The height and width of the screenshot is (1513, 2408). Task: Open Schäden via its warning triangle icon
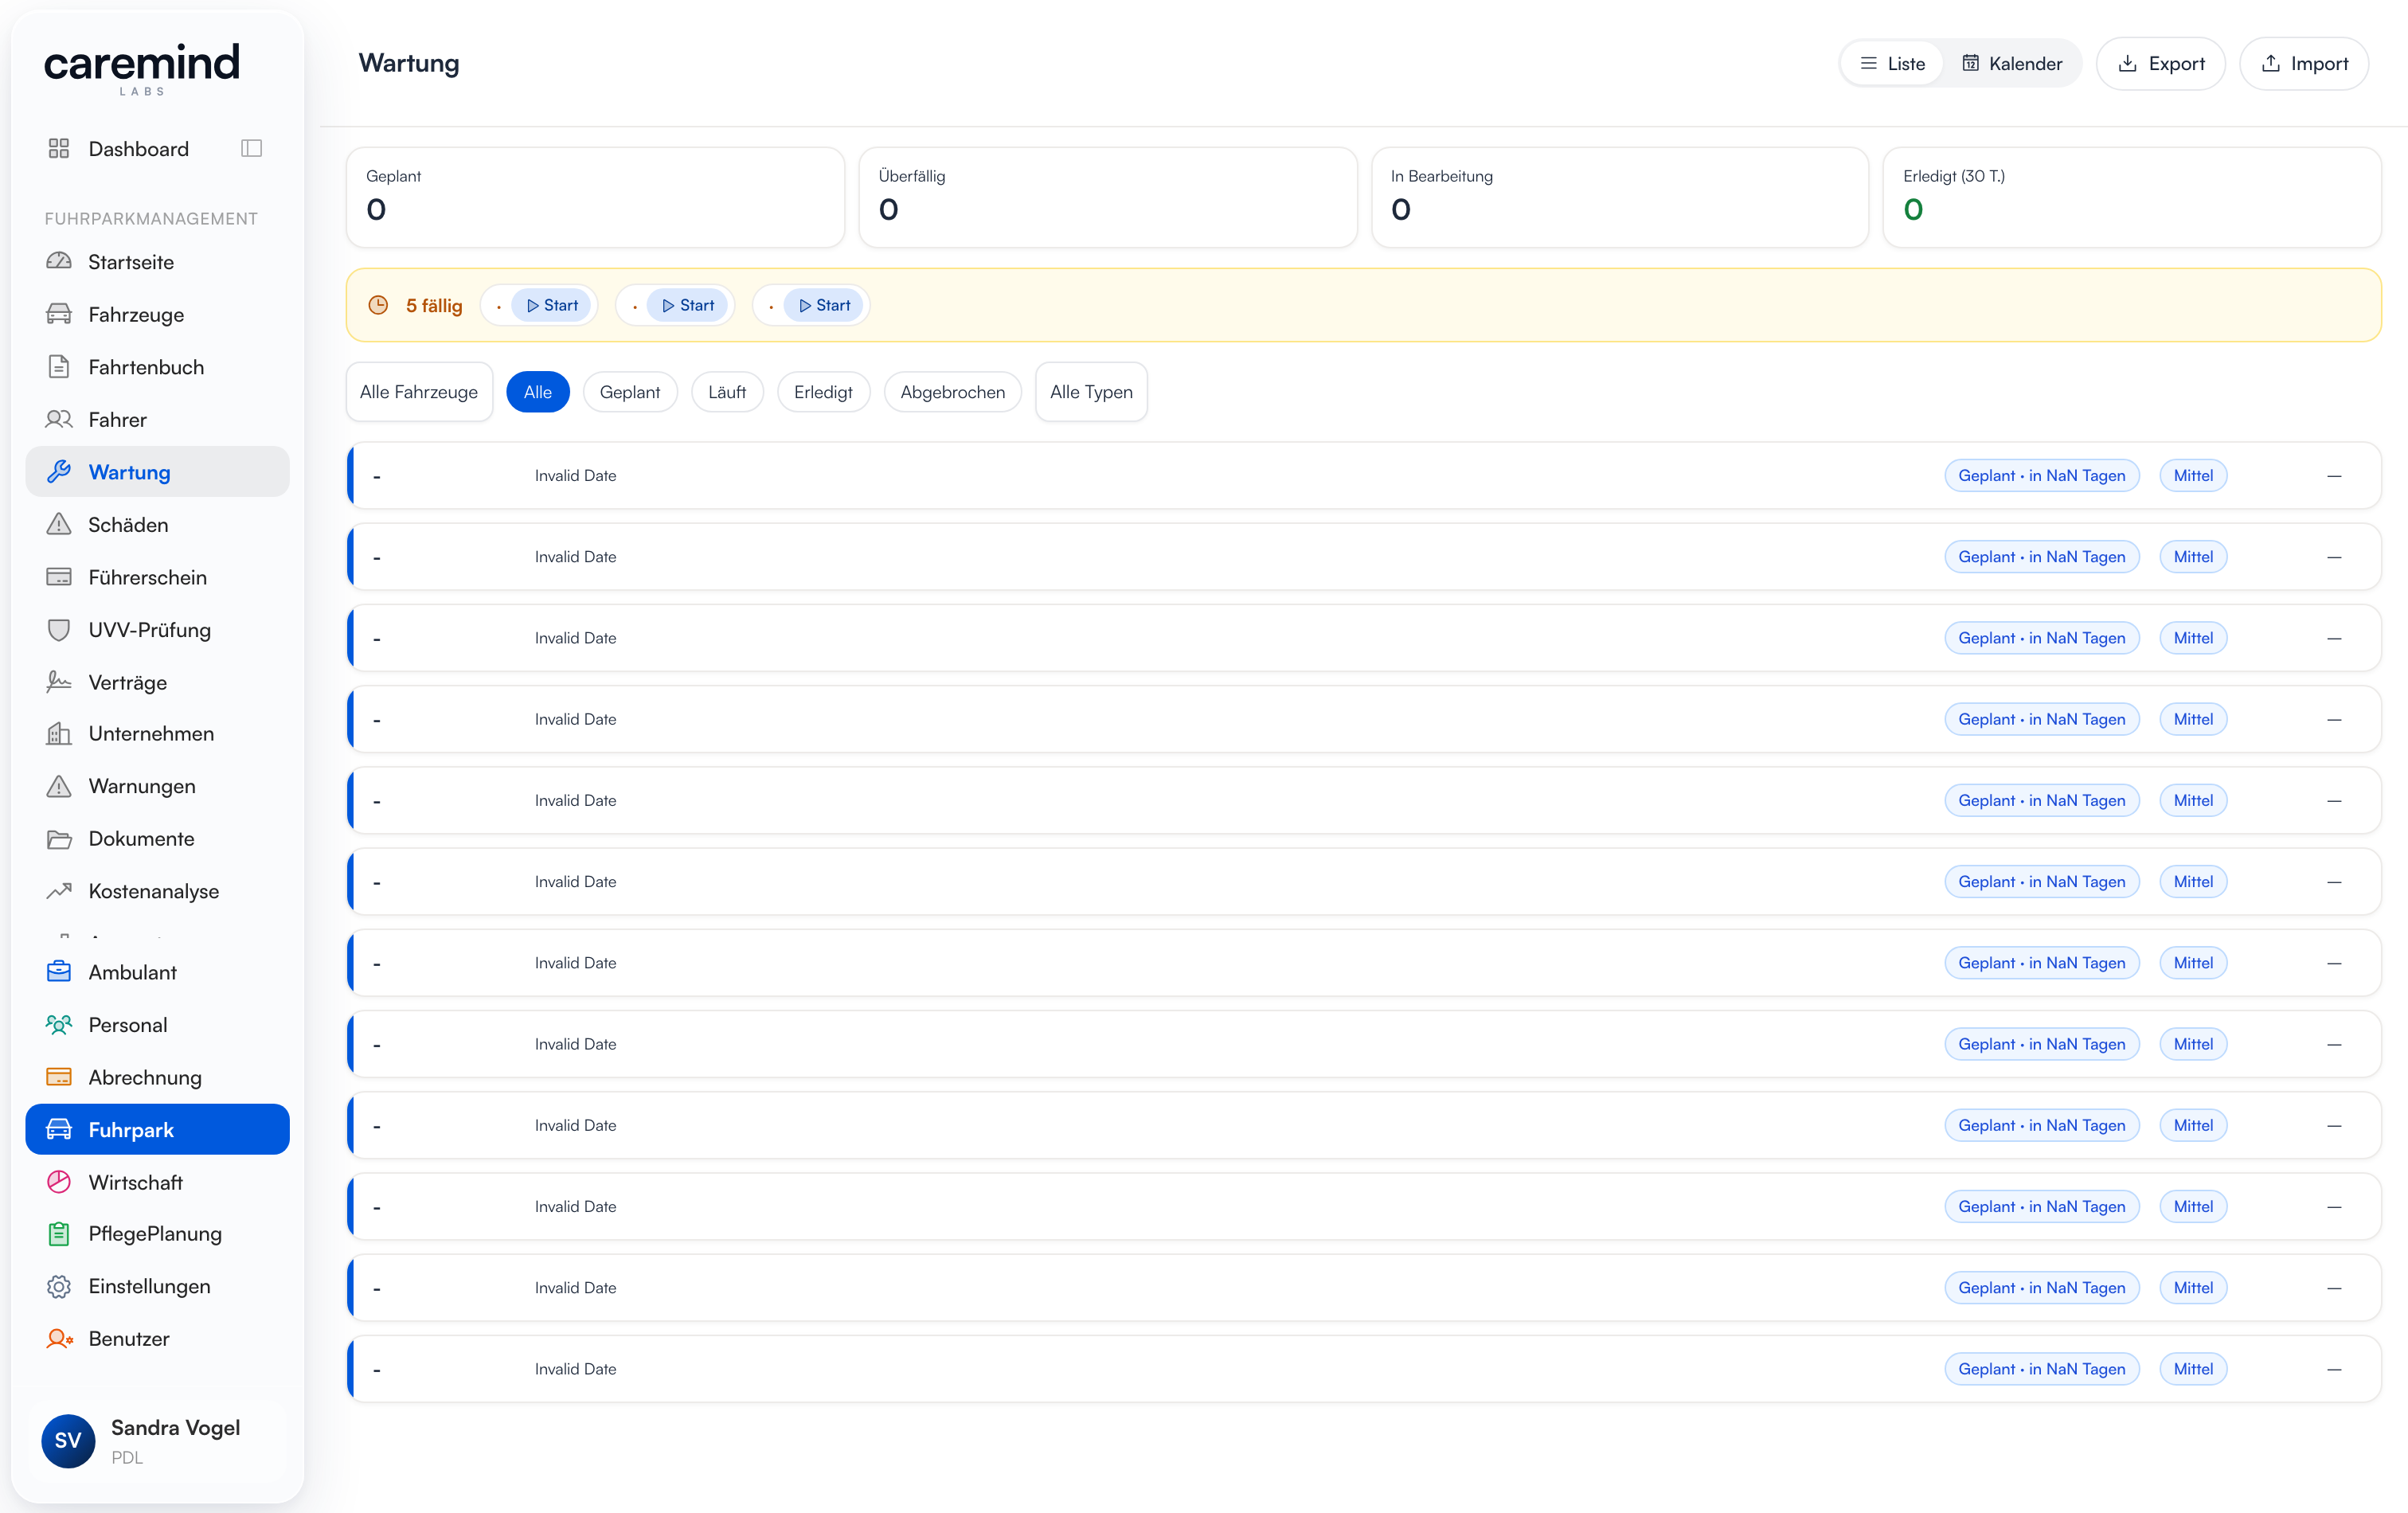59,524
